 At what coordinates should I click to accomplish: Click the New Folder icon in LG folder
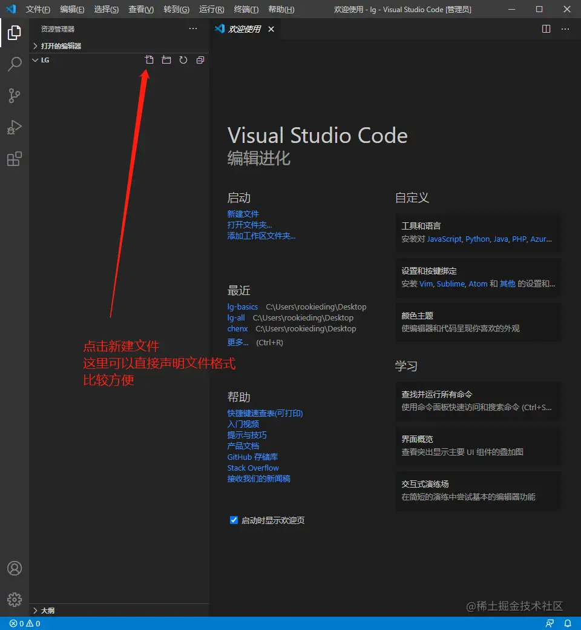(x=166, y=60)
